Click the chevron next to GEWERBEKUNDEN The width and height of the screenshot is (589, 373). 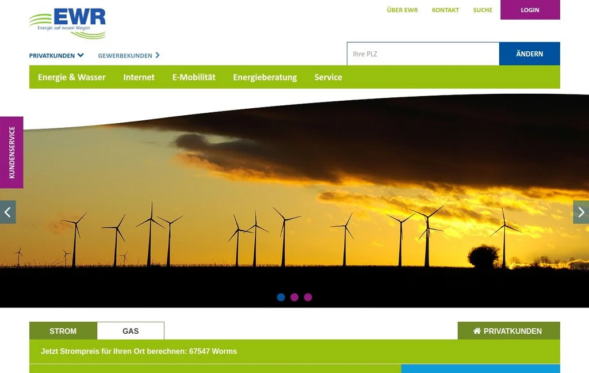pos(159,55)
